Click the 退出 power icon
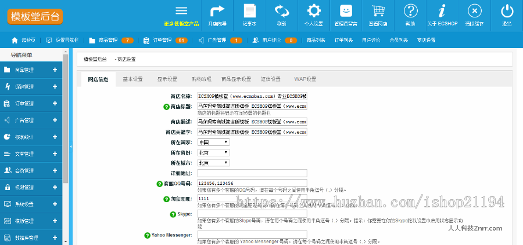 tap(507, 10)
